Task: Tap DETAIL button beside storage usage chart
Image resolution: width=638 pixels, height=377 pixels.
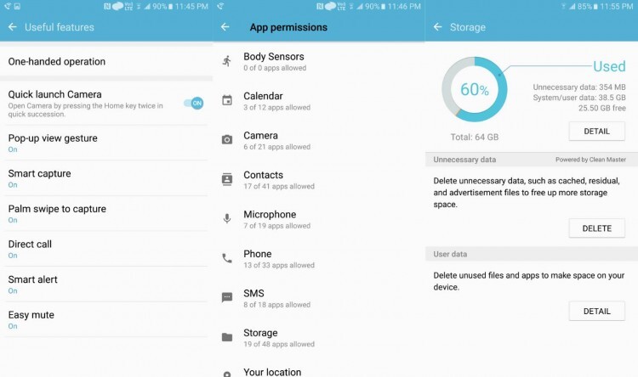Action: (x=596, y=132)
